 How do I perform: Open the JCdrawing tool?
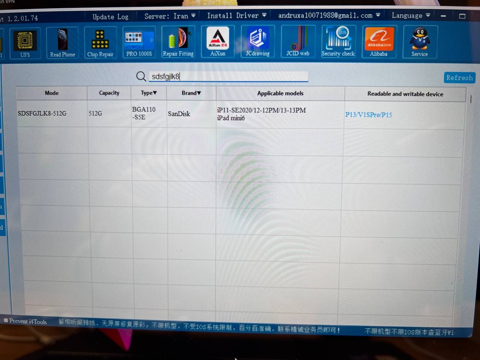[x=258, y=41]
